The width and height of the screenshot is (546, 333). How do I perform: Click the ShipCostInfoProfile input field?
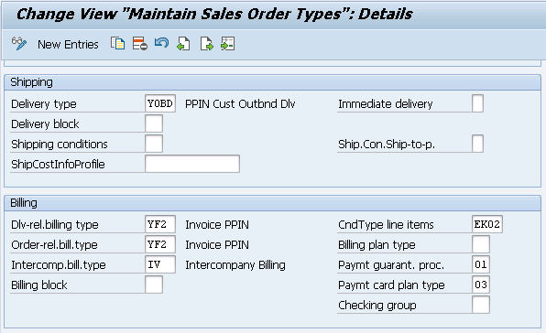192,164
